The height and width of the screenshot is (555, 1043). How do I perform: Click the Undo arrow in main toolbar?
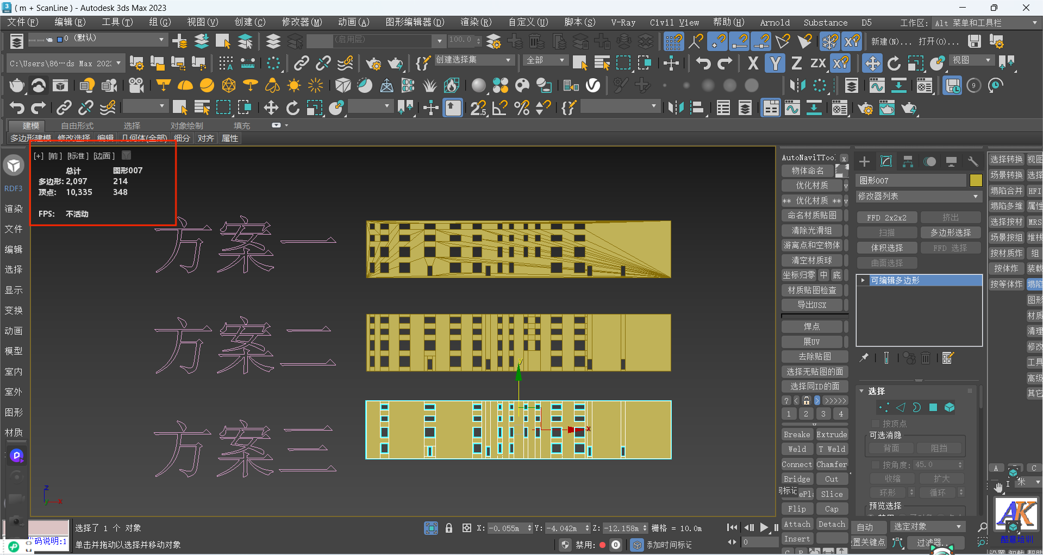click(x=703, y=64)
